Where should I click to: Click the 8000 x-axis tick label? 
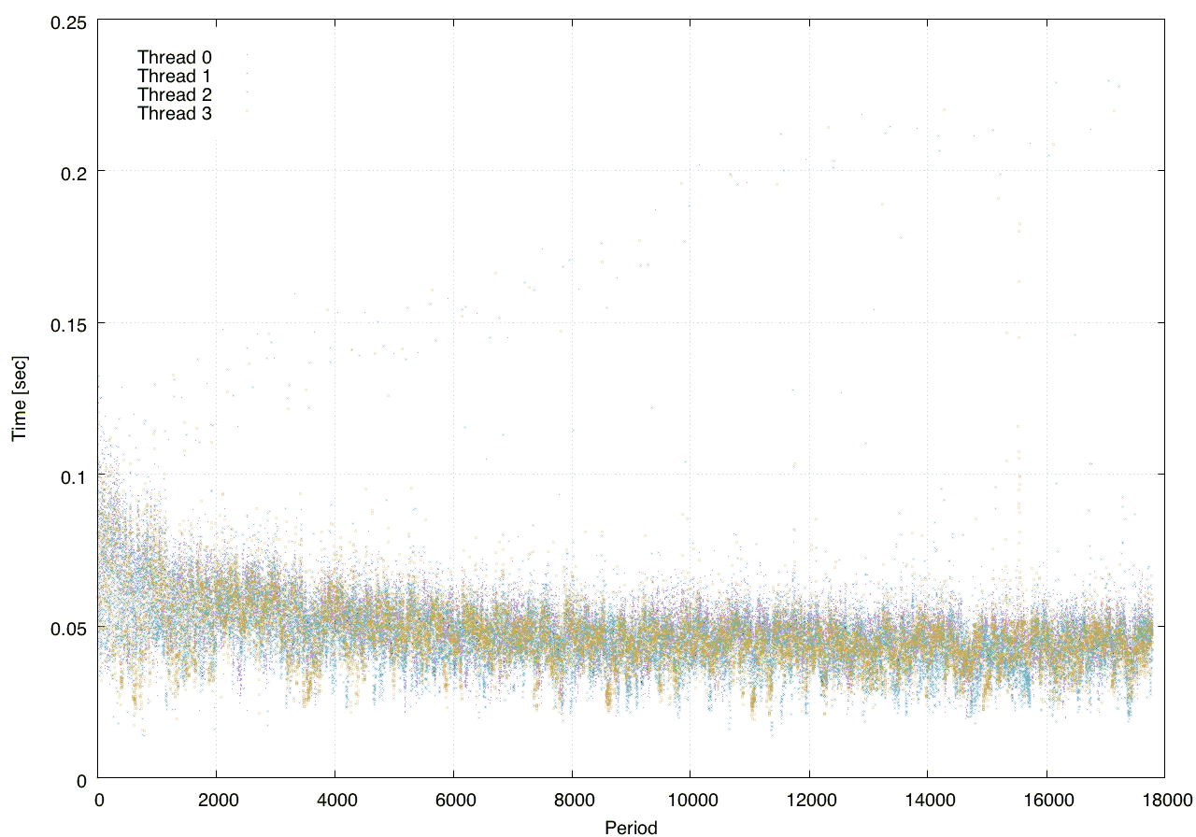(572, 800)
